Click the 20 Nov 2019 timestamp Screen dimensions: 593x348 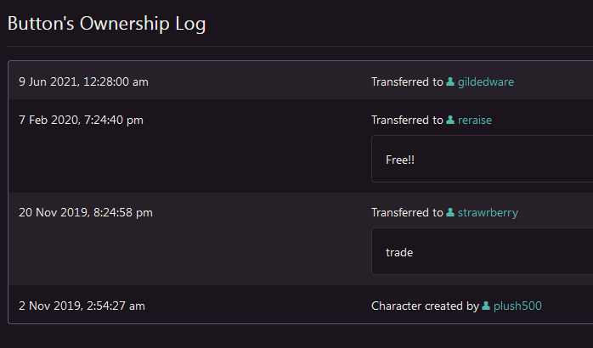tap(86, 213)
